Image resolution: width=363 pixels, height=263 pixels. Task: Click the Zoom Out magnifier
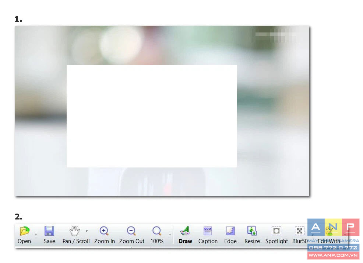point(132,235)
